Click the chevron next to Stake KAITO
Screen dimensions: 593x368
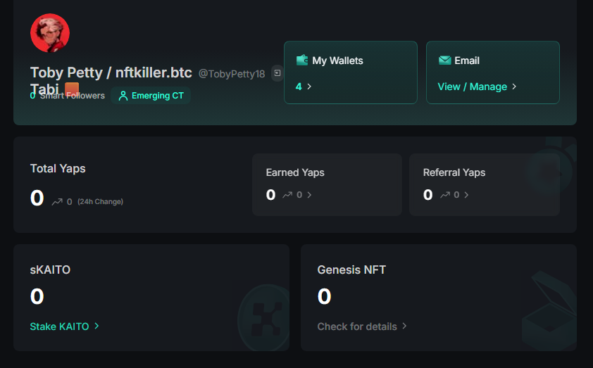(96, 326)
